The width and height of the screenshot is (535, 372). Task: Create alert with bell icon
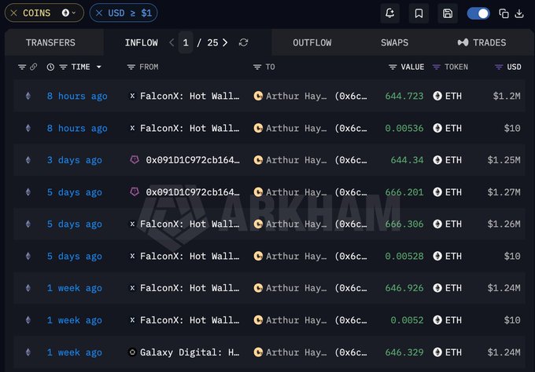[389, 13]
